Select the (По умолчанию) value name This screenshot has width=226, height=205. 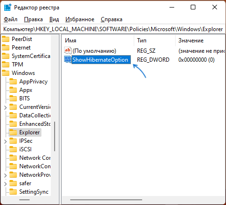(94, 51)
